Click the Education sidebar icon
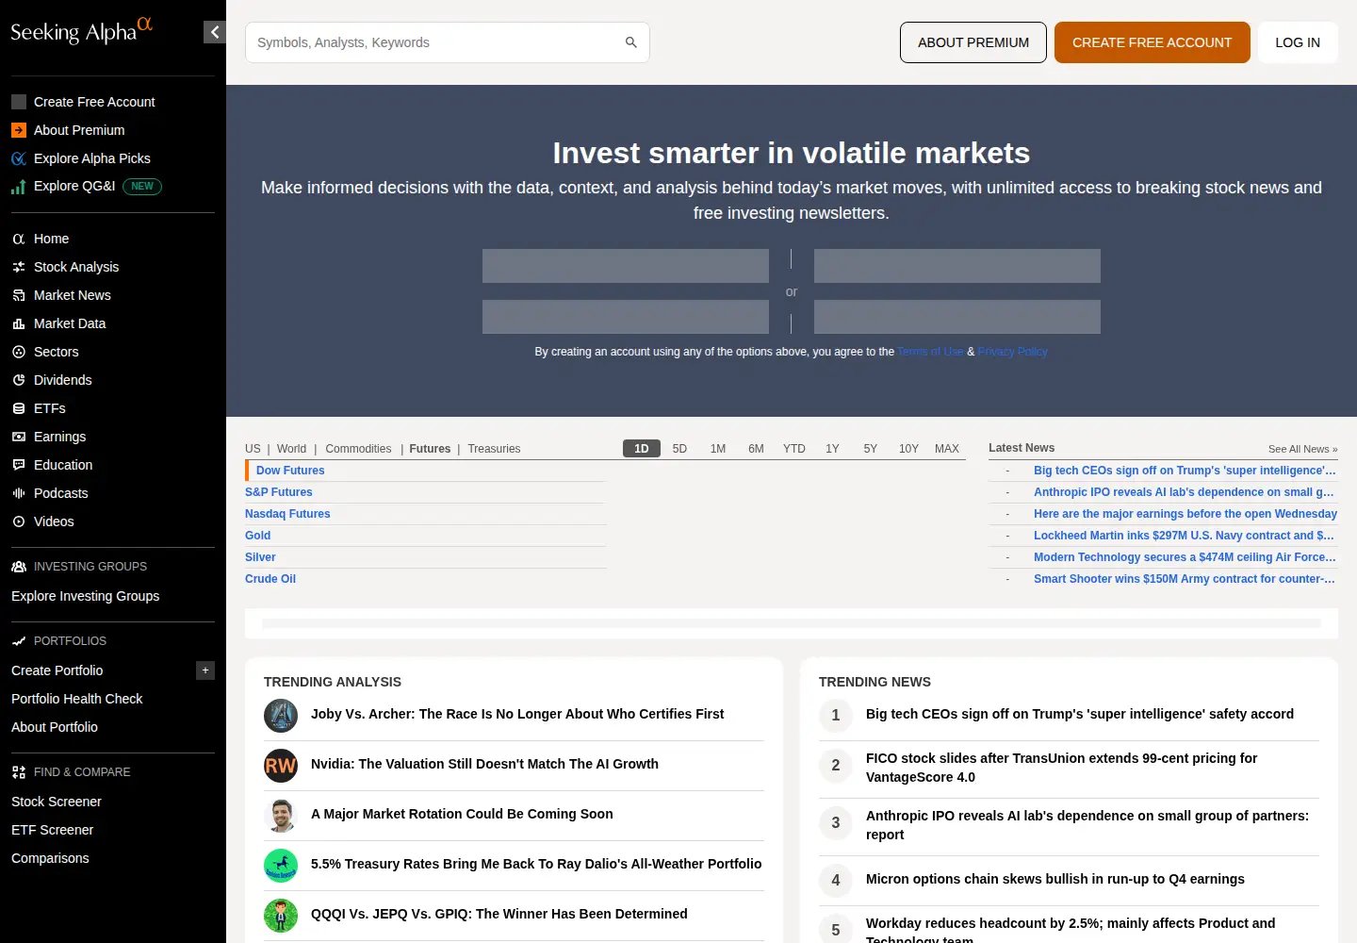The width and height of the screenshot is (1357, 943). coord(19,465)
